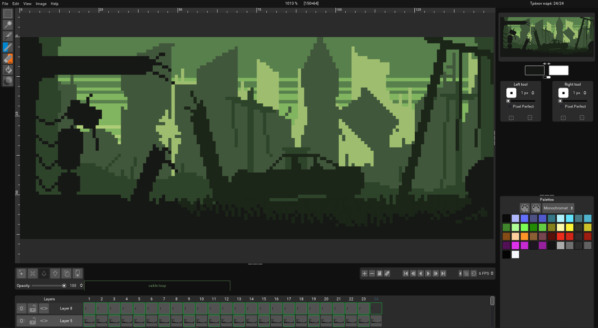Open the Image menu
Viewport: 598px width, 328px height.
[x=41, y=4]
